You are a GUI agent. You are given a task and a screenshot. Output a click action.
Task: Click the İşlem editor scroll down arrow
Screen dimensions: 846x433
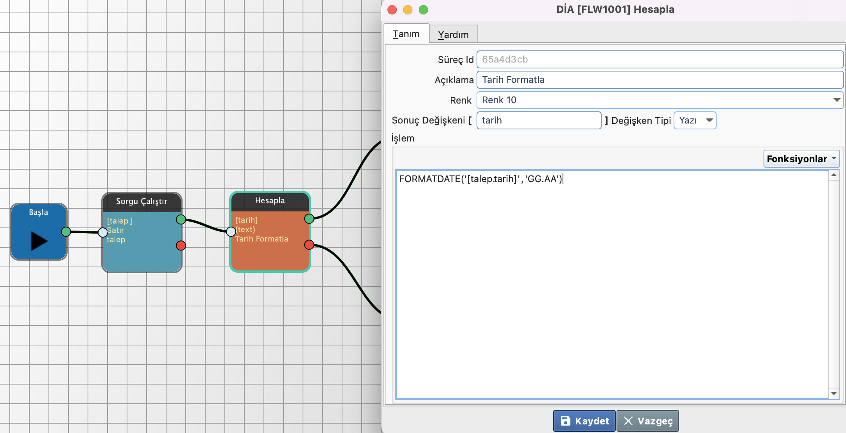833,393
